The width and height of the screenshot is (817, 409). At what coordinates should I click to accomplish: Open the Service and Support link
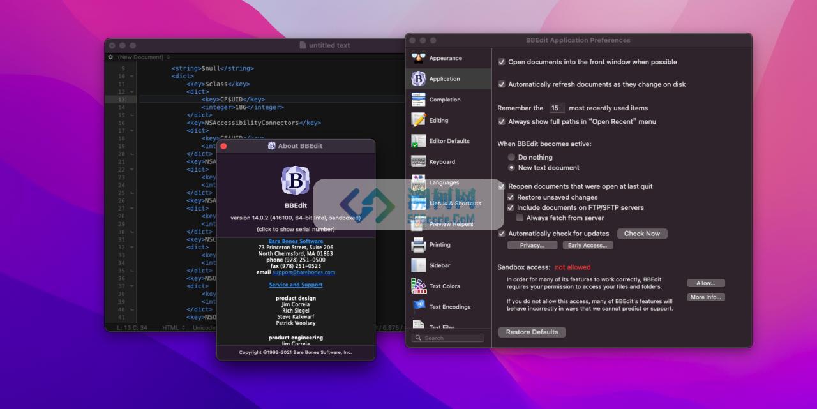pos(296,285)
